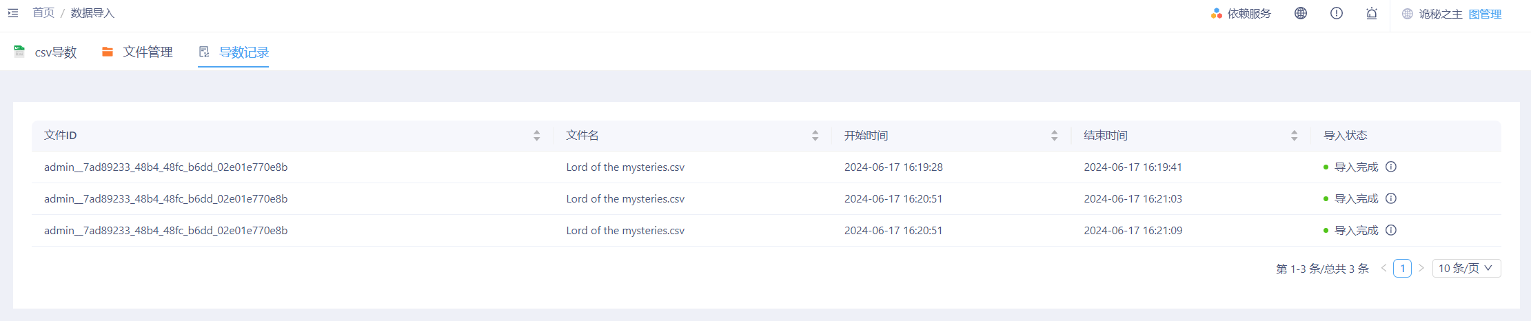Viewport: 1531px width, 321px height.
Task: Click info icon in third row status
Action: coord(1391,230)
